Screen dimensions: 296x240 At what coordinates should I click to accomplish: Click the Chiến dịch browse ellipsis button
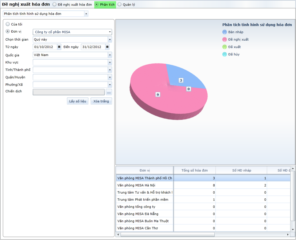[109, 92]
